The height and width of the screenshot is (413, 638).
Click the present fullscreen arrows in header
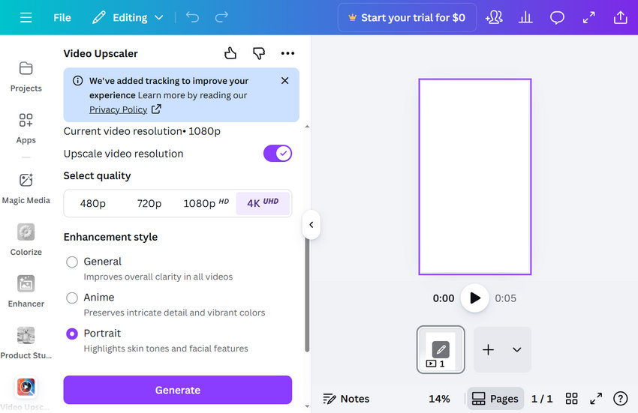pyautogui.click(x=588, y=17)
